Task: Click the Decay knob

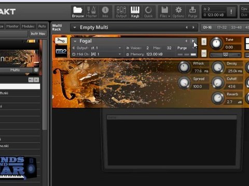Action: (x=218, y=67)
